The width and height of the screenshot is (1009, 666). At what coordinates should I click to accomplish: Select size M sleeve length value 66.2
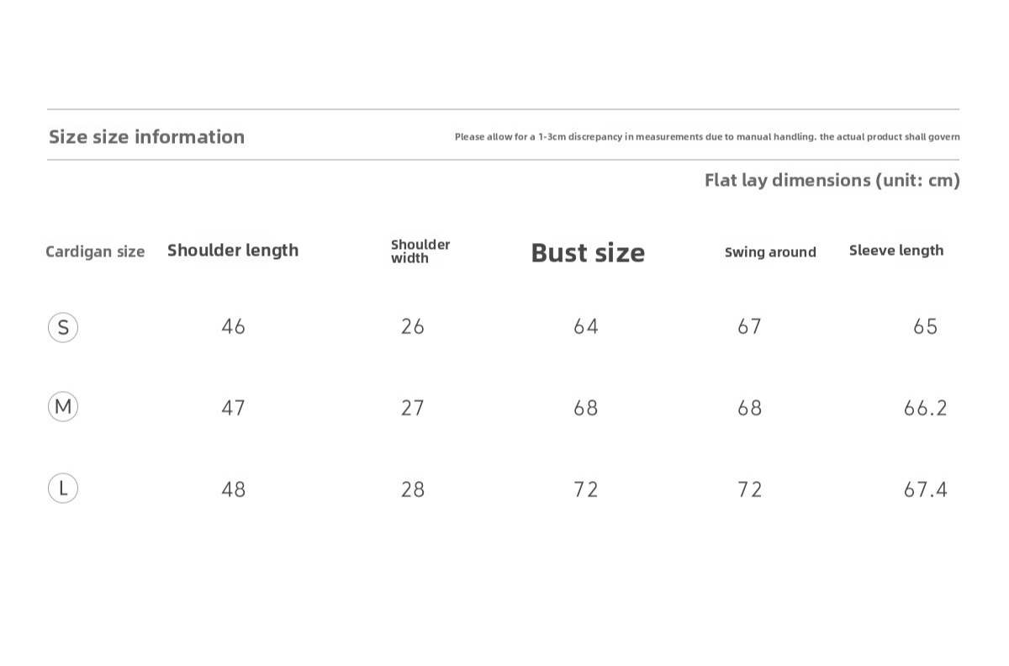(925, 408)
